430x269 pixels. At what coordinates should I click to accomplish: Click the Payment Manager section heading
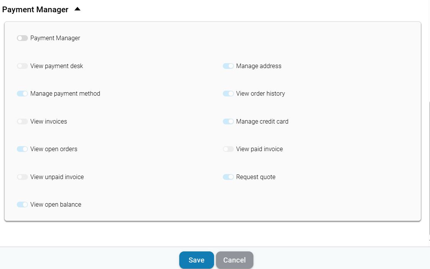point(35,10)
